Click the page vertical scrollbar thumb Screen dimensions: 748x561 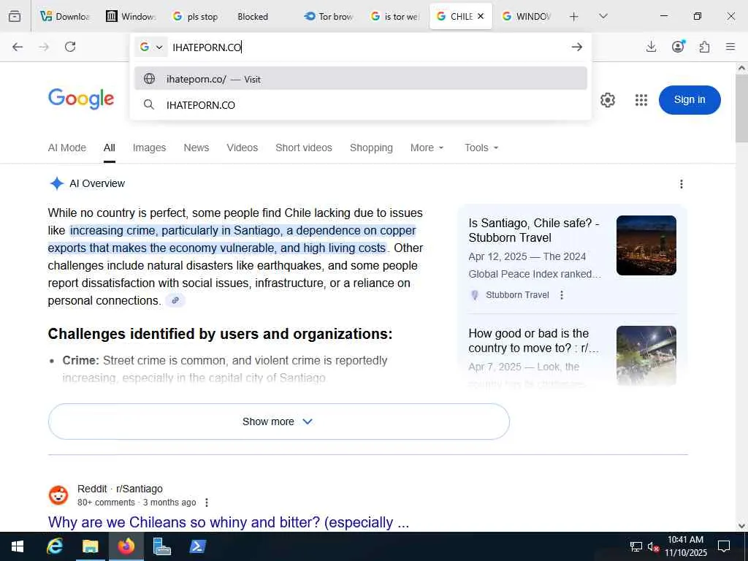742,109
